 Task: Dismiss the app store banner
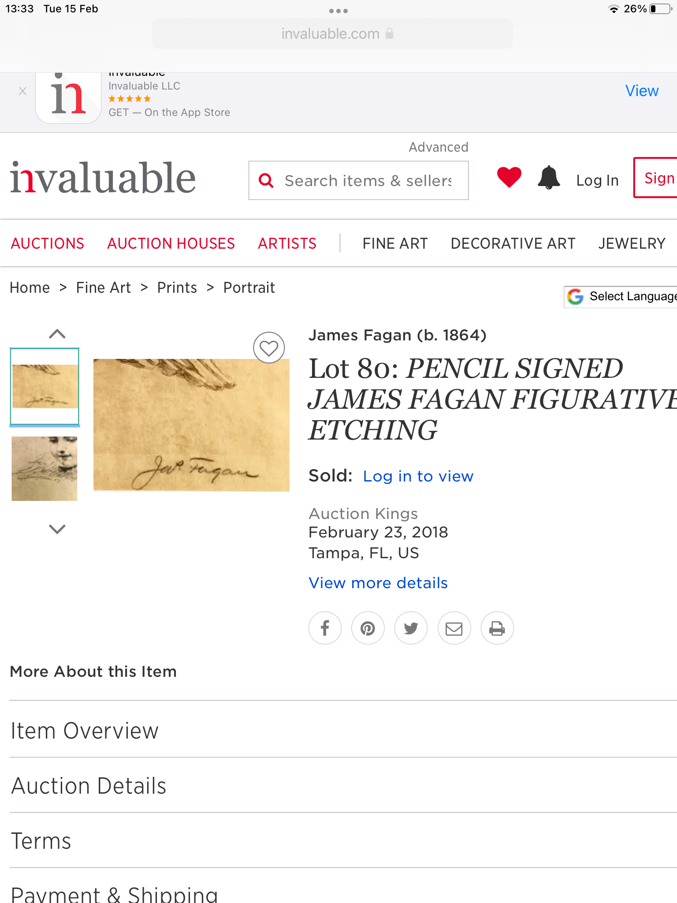tap(23, 91)
